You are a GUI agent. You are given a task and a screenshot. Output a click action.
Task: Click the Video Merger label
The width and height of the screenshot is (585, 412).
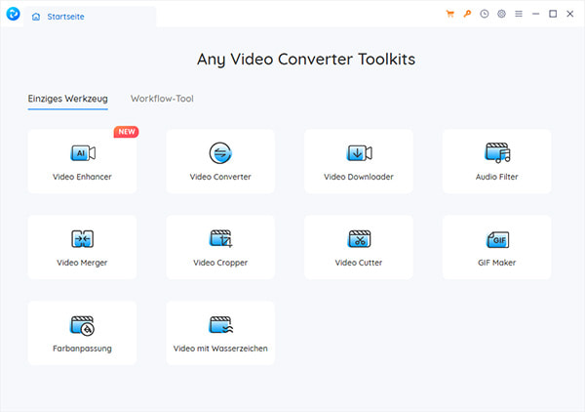coord(82,263)
